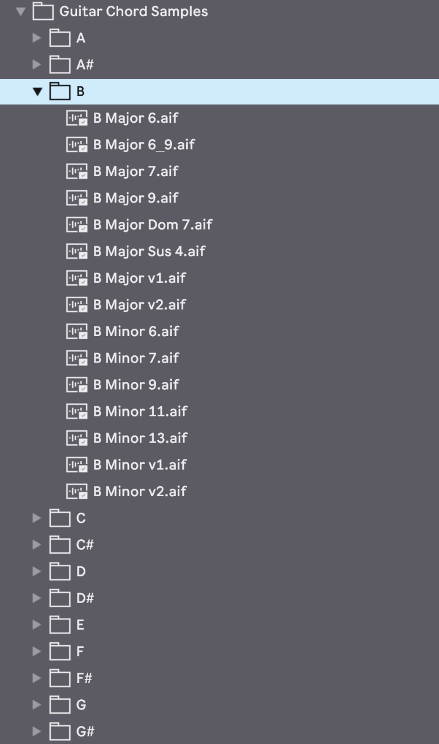439x744 pixels.
Task: Click the audio sample icon for B Major 6.aif
Action: [x=77, y=119]
